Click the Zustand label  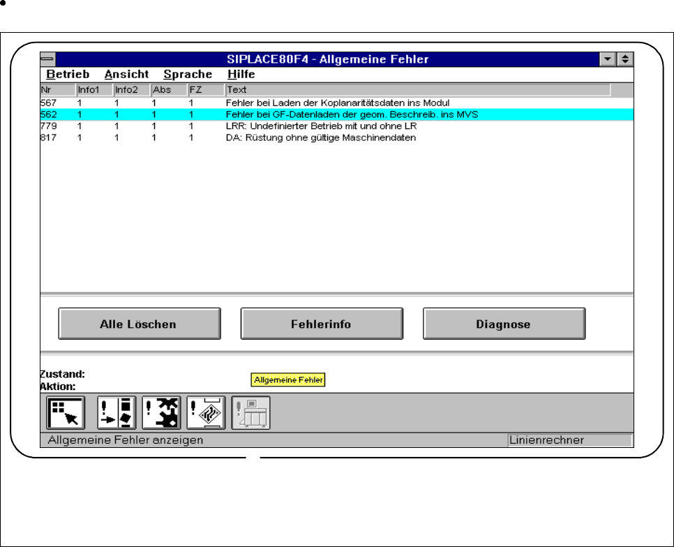coord(63,374)
